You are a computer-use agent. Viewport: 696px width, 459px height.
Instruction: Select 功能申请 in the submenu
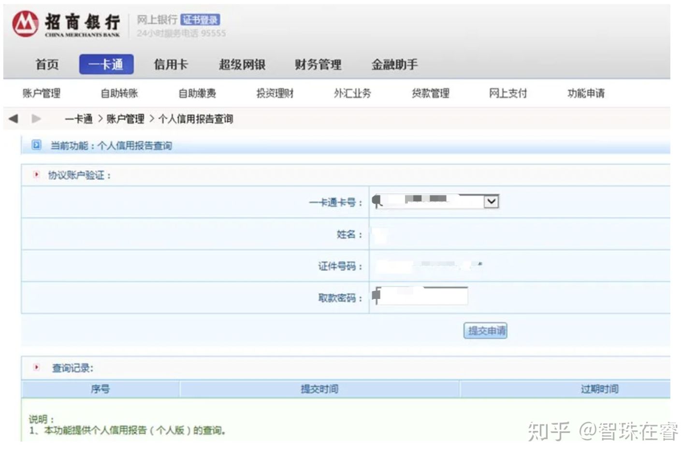(586, 93)
